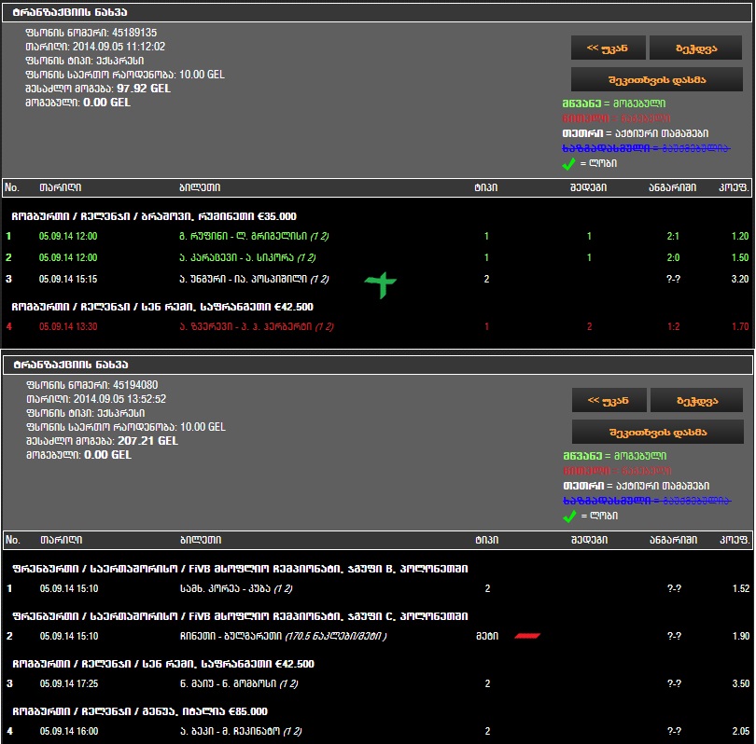Click green checkmark legend icon in top slip
The height and width of the screenshot is (744, 756).
click(x=568, y=164)
